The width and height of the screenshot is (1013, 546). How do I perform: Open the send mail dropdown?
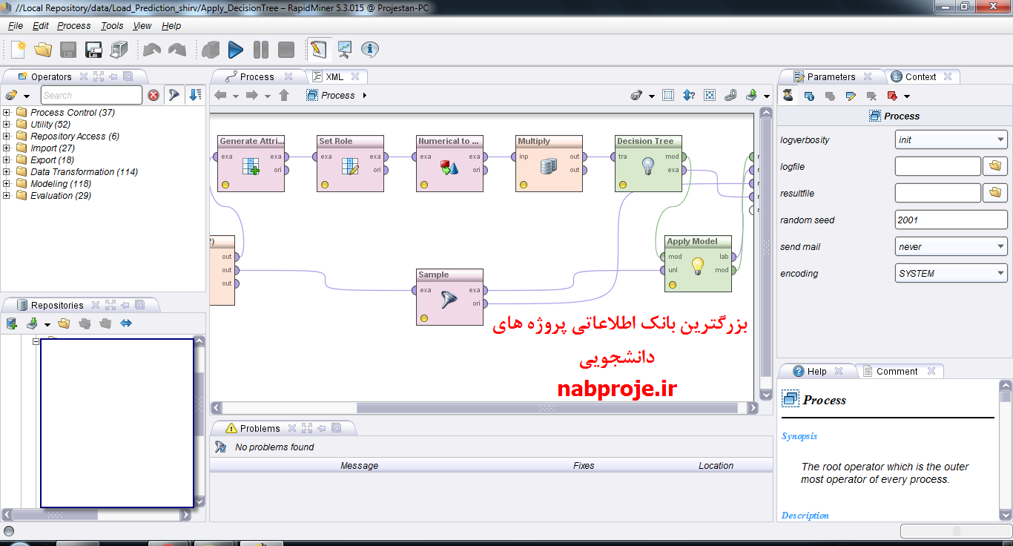[951, 246]
